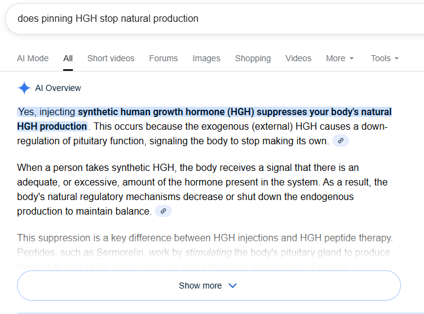The image size is (424, 314).
Task: Switch to the AI Mode tab
Action: pos(33,58)
